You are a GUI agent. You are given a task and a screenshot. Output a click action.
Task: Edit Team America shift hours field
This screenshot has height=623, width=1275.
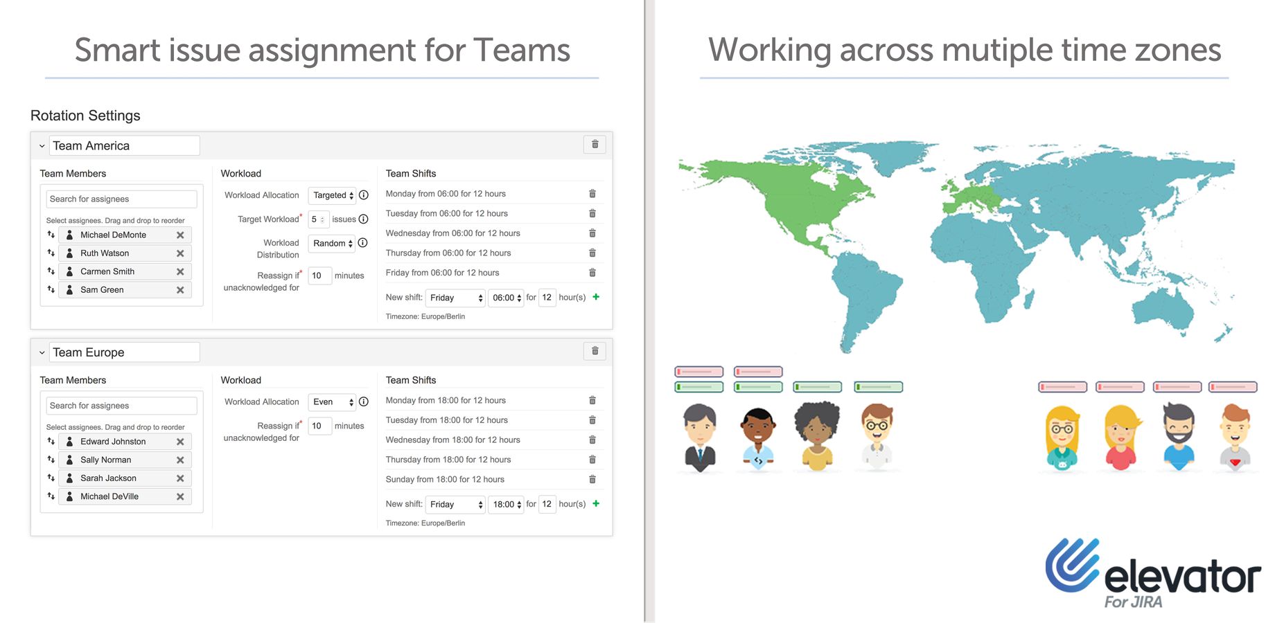point(547,298)
